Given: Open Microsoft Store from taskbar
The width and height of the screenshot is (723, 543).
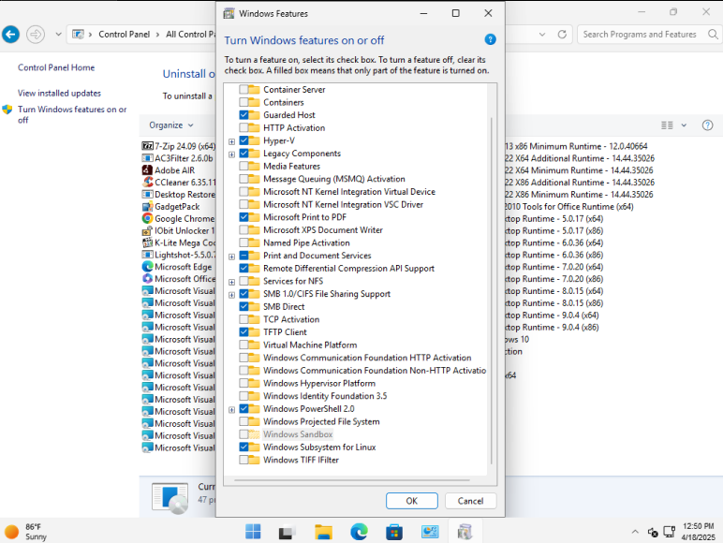Looking at the screenshot, I should [394, 532].
